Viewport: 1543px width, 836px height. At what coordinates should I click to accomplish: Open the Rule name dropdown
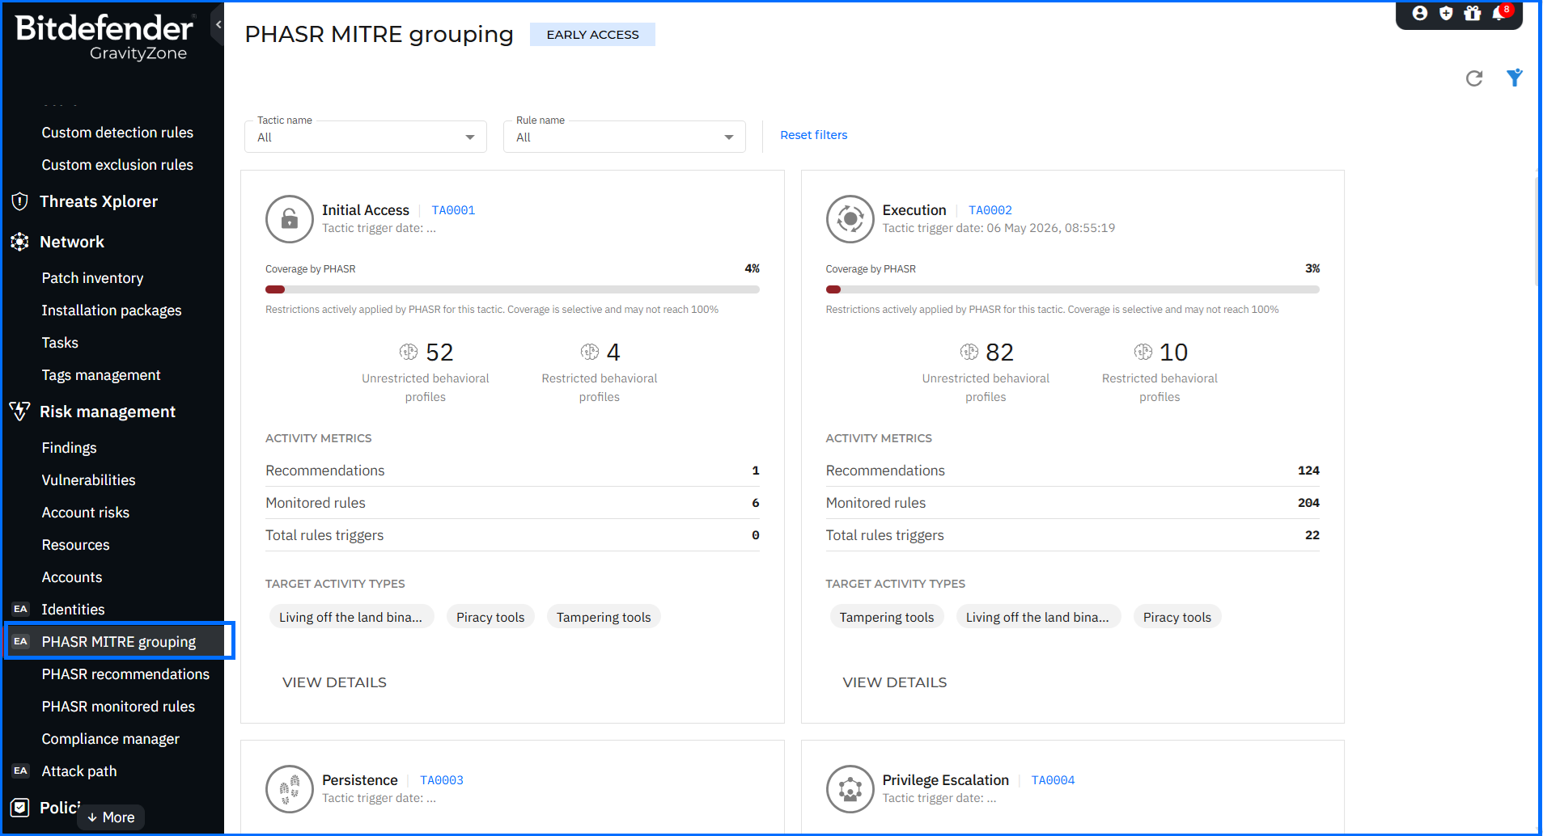pyautogui.click(x=625, y=137)
